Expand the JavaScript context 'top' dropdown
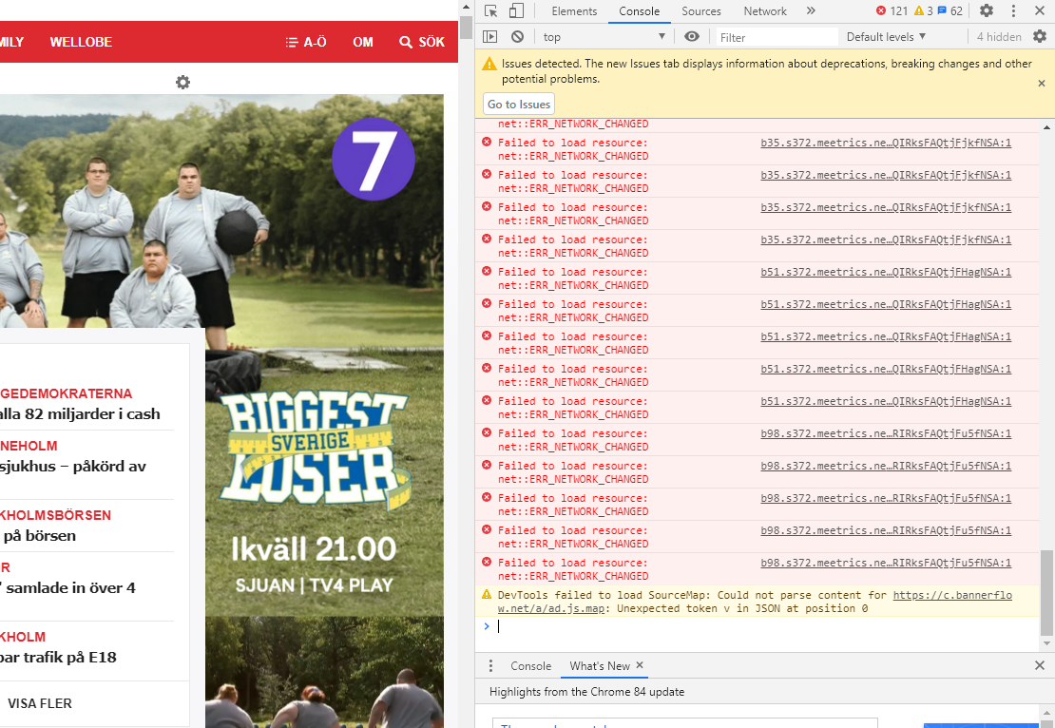The height and width of the screenshot is (728, 1055). pos(604,37)
